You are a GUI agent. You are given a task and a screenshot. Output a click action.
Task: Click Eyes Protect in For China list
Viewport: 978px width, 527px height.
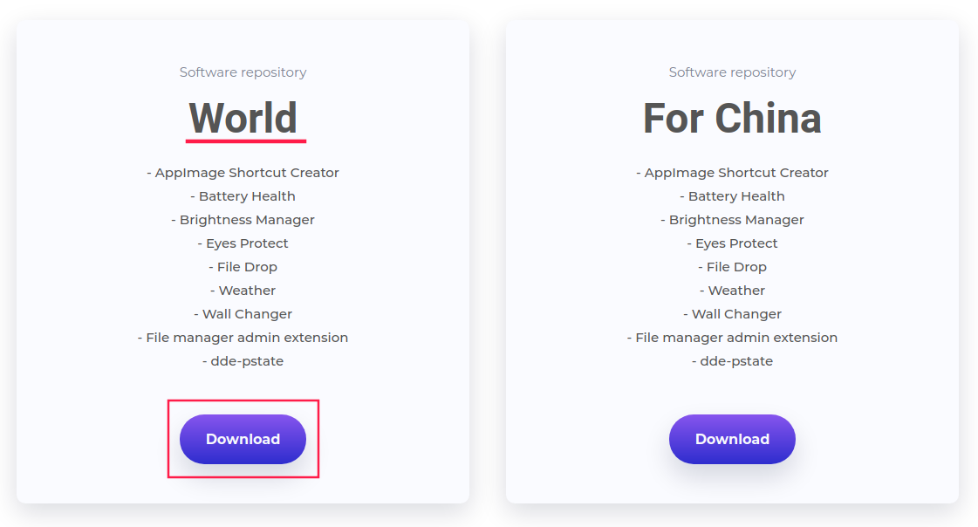pos(732,243)
